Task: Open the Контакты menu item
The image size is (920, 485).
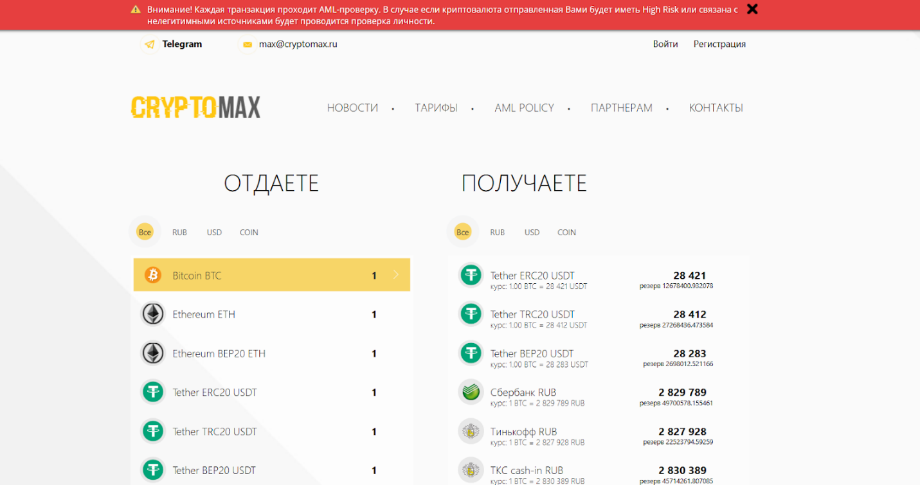Action: (716, 108)
